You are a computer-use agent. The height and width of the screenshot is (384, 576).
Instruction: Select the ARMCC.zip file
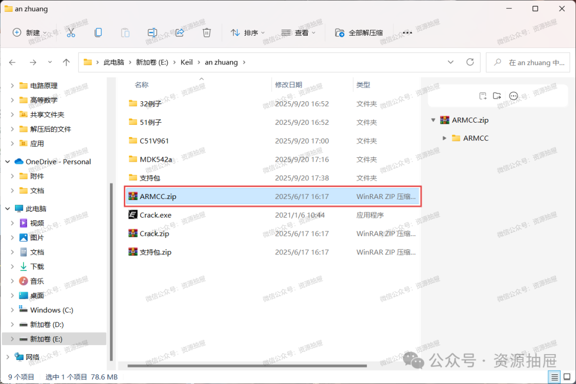coord(273,197)
